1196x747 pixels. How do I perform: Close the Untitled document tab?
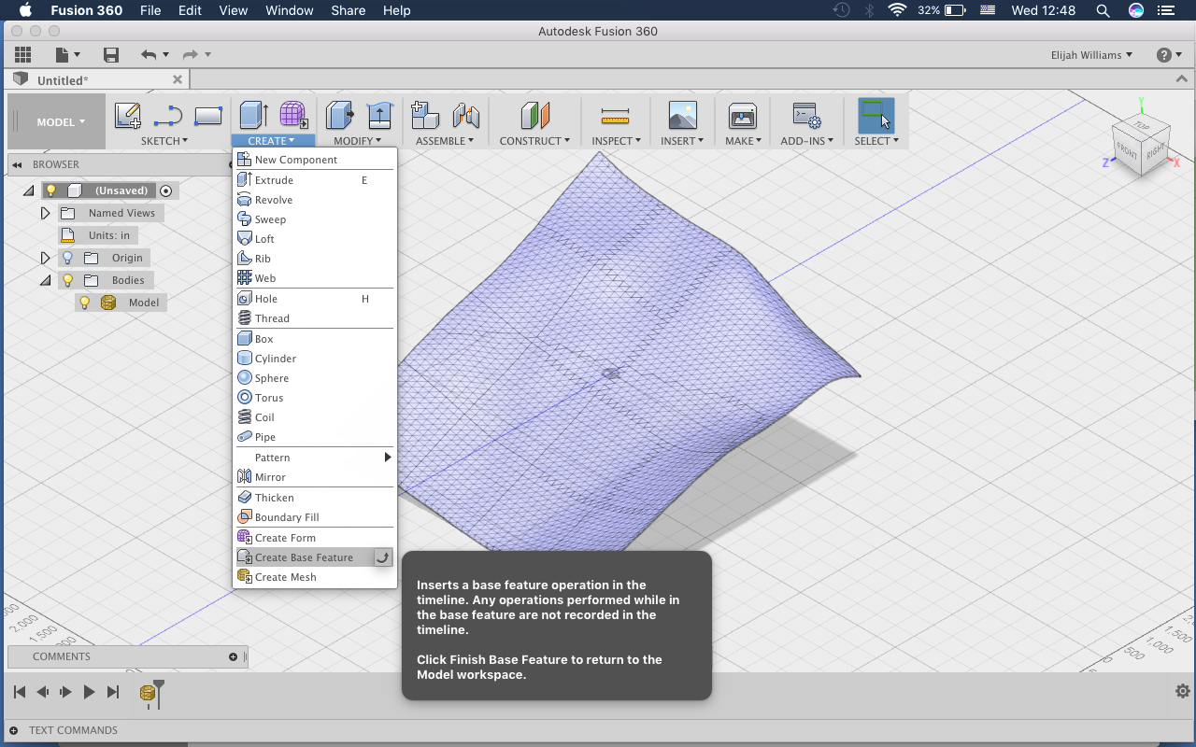[178, 80]
